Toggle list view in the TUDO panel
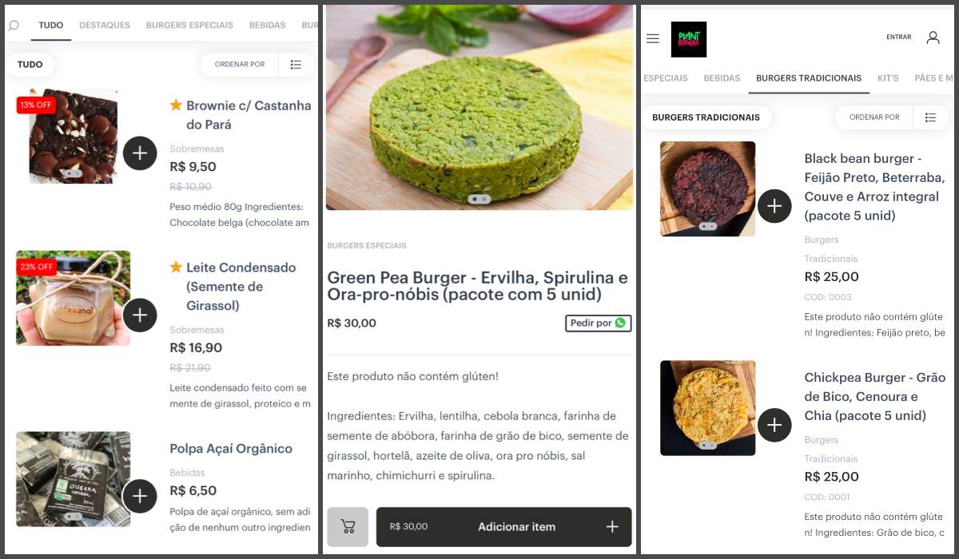Screen dimensions: 959x559 coord(296,65)
